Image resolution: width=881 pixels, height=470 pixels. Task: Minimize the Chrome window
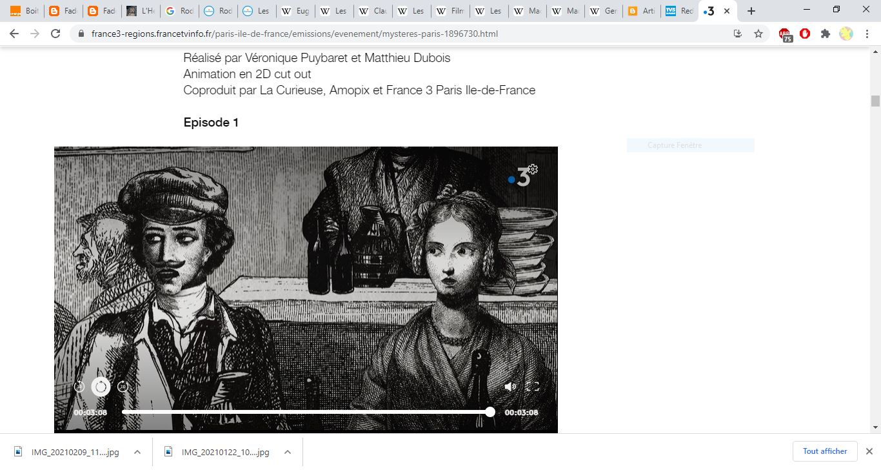[x=806, y=10]
